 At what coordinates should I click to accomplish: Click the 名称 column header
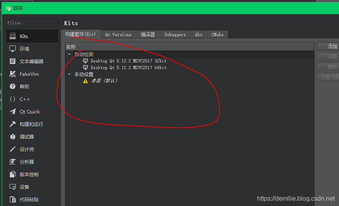190,47
